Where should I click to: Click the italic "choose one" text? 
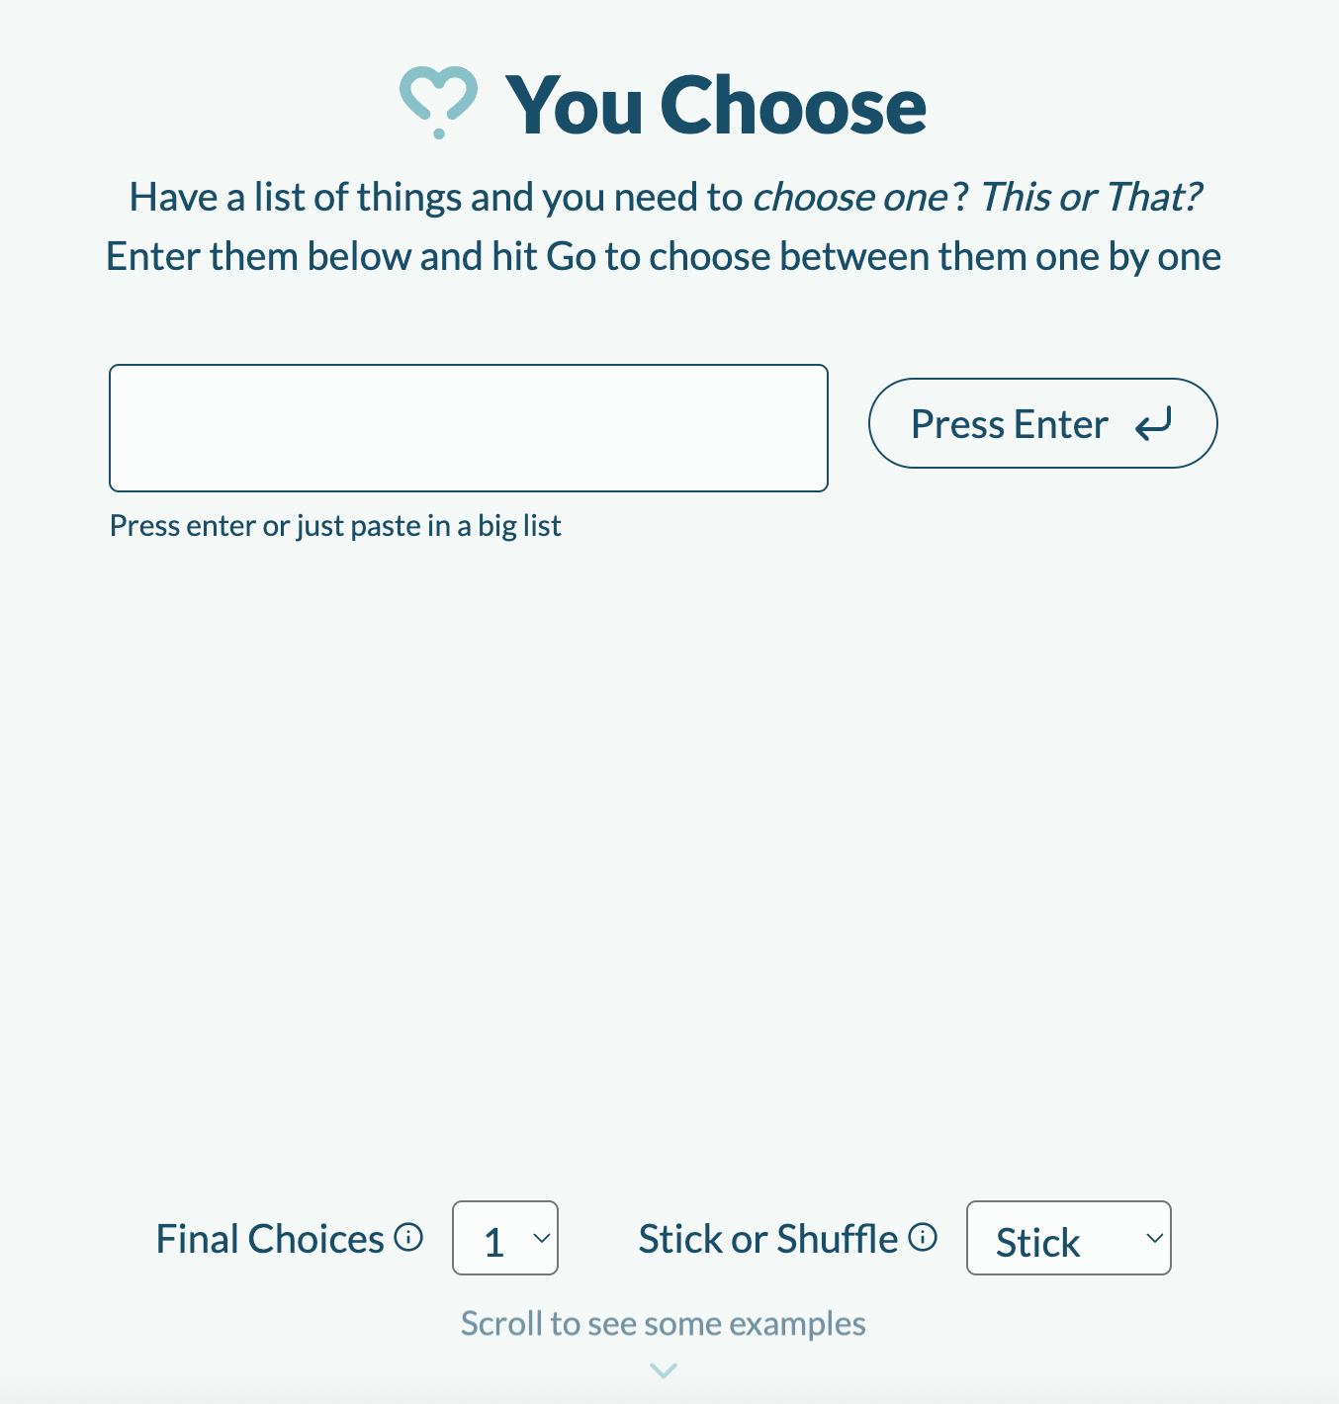pos(849,198)
